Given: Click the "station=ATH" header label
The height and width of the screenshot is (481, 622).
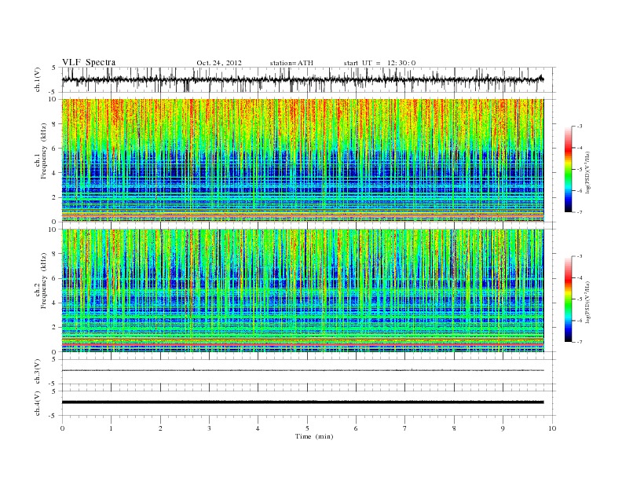Looking at the screenshot, I should [x=291, y=63].
